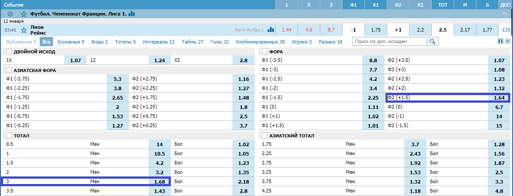Pick Ф2 (0) handicap odds 6.7
513x196 pixels.
point(499,107)
